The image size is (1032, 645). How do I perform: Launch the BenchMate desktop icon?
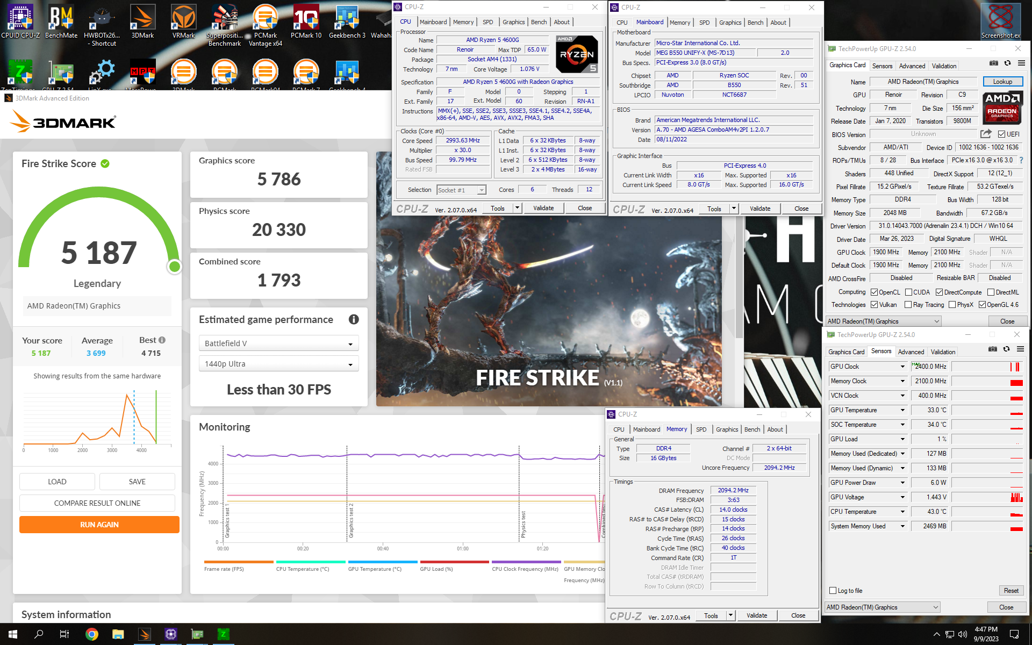click(x=61, y=21)
